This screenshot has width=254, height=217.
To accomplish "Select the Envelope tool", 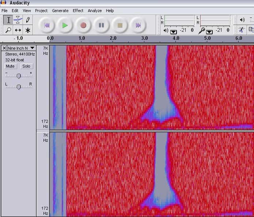I will tap(18, 20).
